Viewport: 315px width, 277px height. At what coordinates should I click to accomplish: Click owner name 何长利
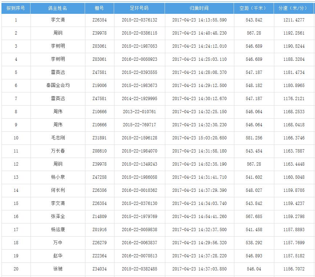[x=57, y=190]
